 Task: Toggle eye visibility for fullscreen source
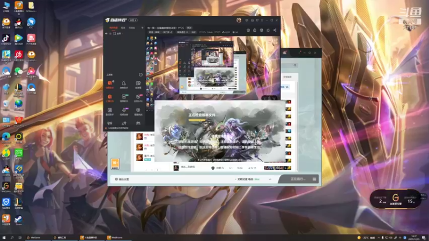click(x=106, y=33)
